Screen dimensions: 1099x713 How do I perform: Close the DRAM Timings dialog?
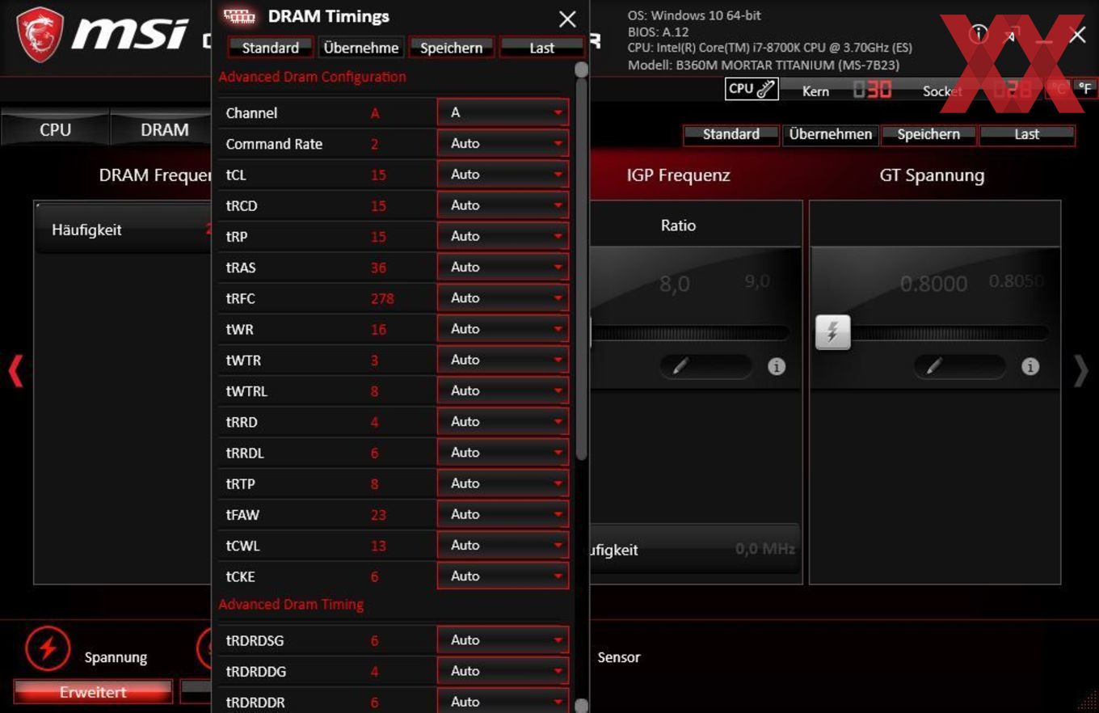point(567,19)
